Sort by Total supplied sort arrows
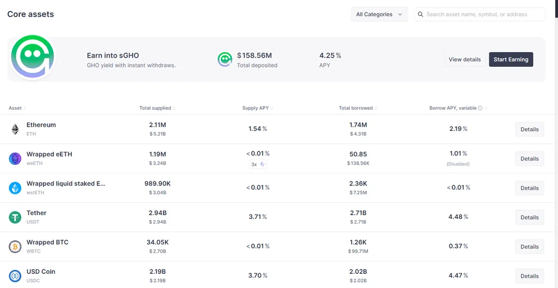The image size is (558, 288). (174, 108)
